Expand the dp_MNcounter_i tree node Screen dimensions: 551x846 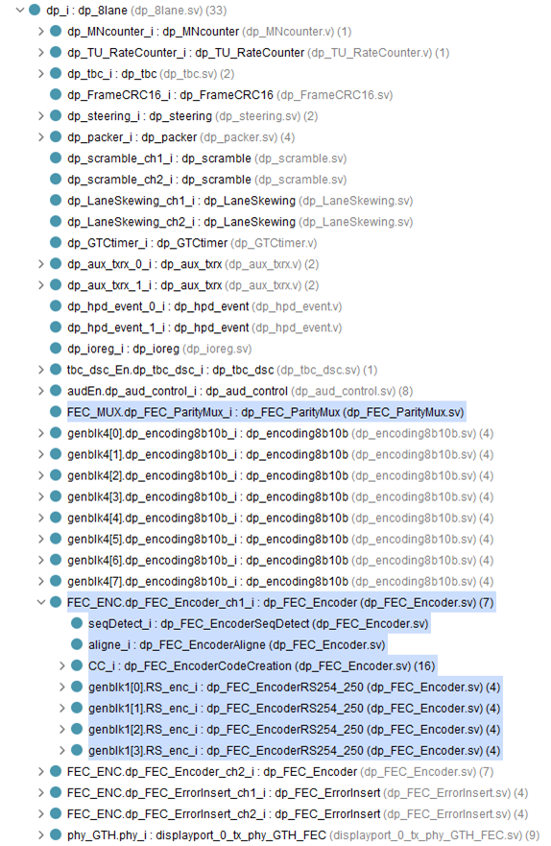[41, 32]
